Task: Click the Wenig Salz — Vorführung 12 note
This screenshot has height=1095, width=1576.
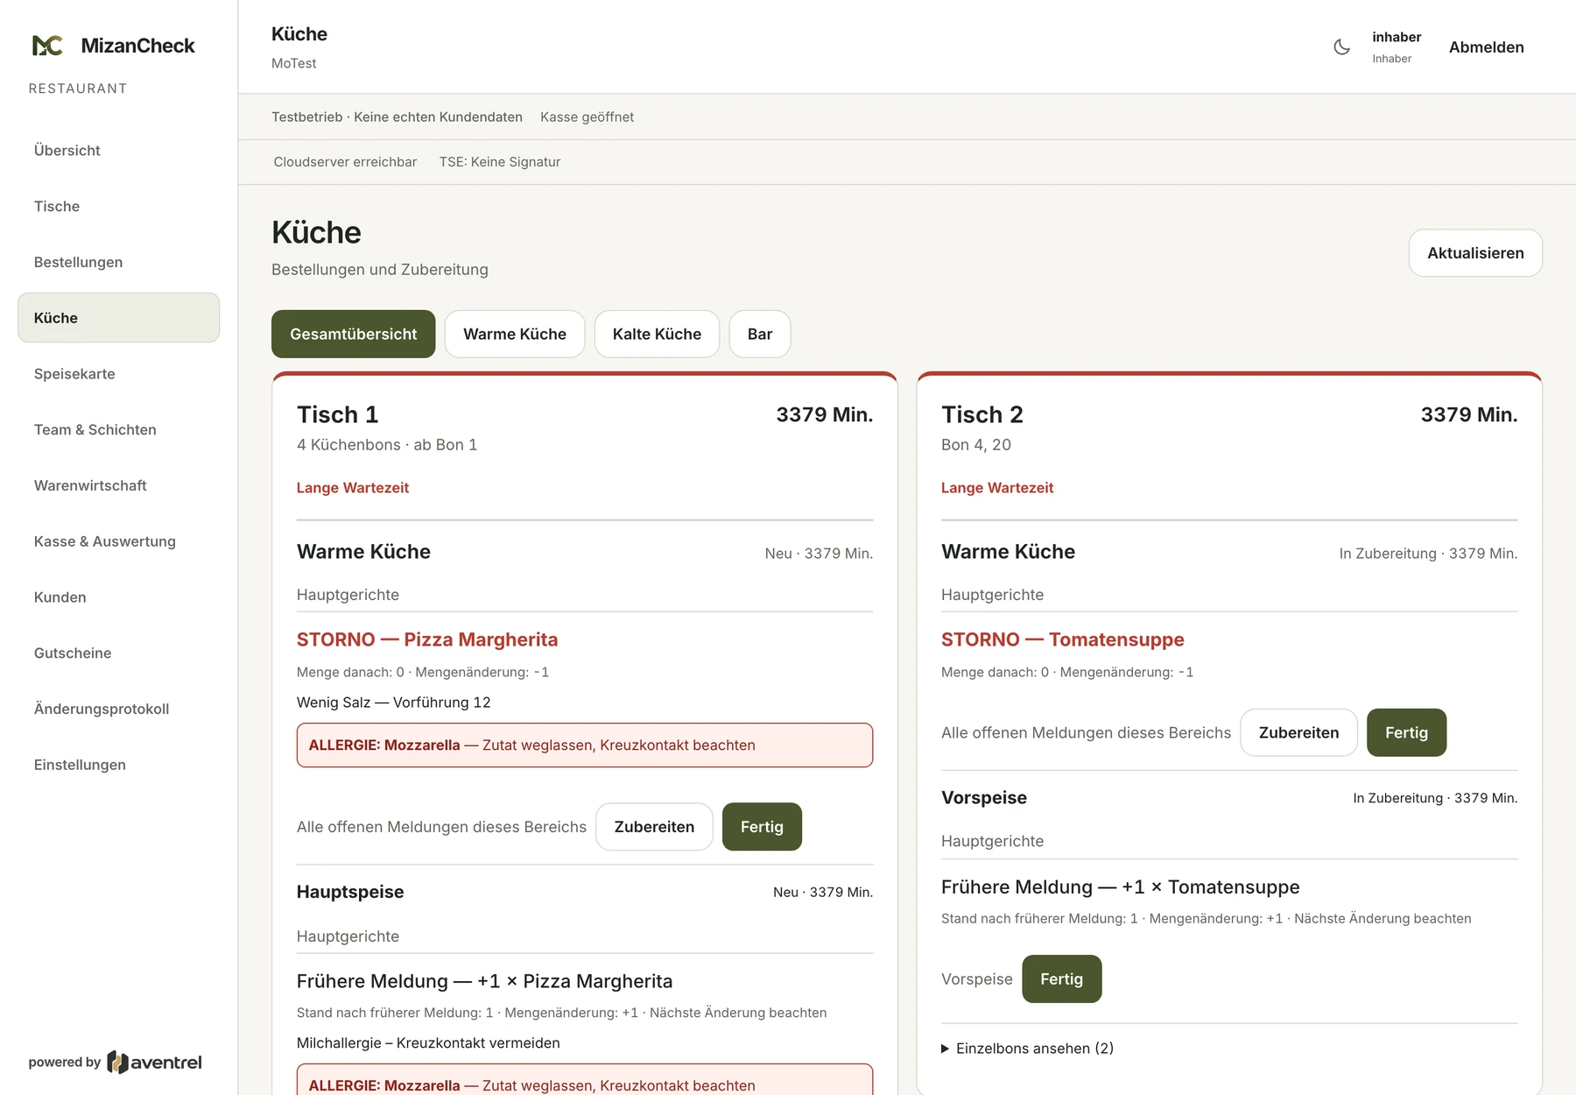Action: [393, 703]
